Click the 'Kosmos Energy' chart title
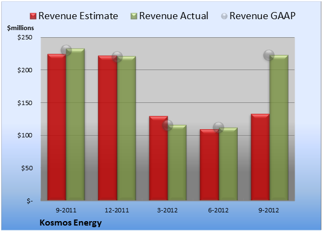 (71, 223)
